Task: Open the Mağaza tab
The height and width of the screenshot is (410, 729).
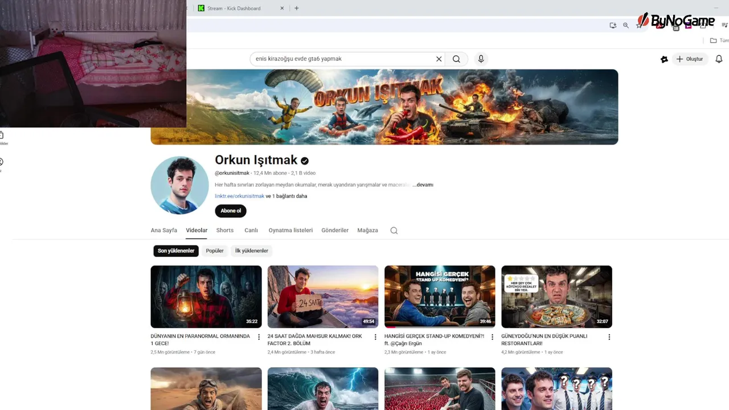Action: 367,230
